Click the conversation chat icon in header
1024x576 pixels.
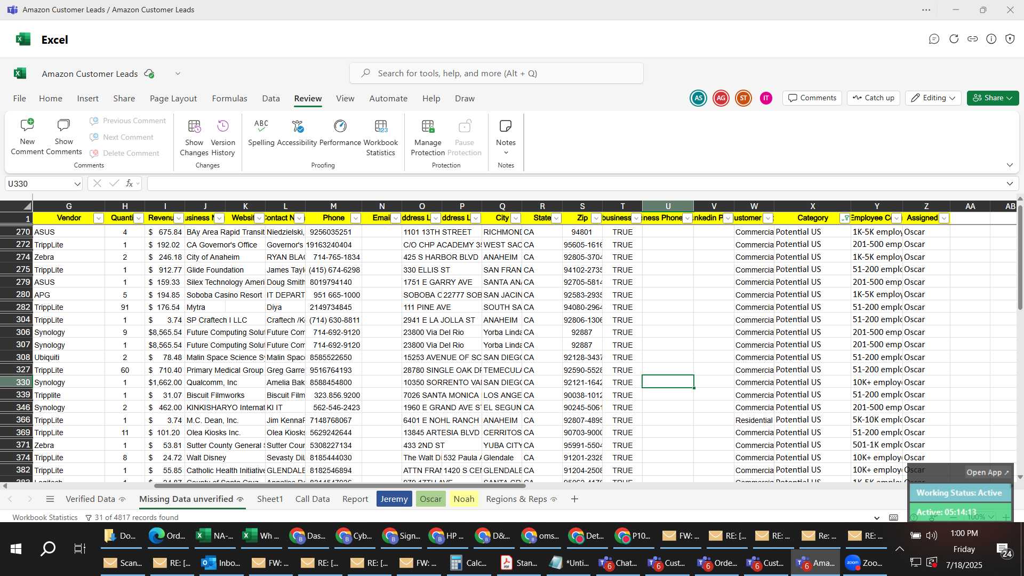[x=934, y=39]
